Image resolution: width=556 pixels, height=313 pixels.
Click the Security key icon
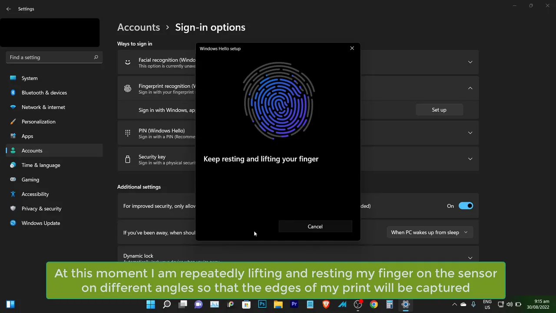(128, 159)
